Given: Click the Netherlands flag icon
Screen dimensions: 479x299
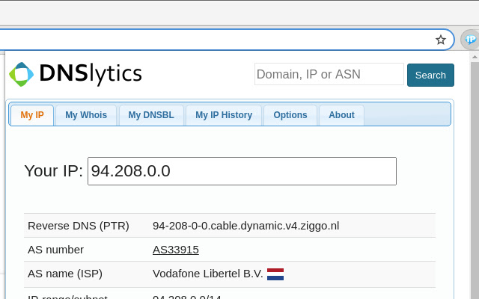Looking at the screenshot, I should [275, 274].
